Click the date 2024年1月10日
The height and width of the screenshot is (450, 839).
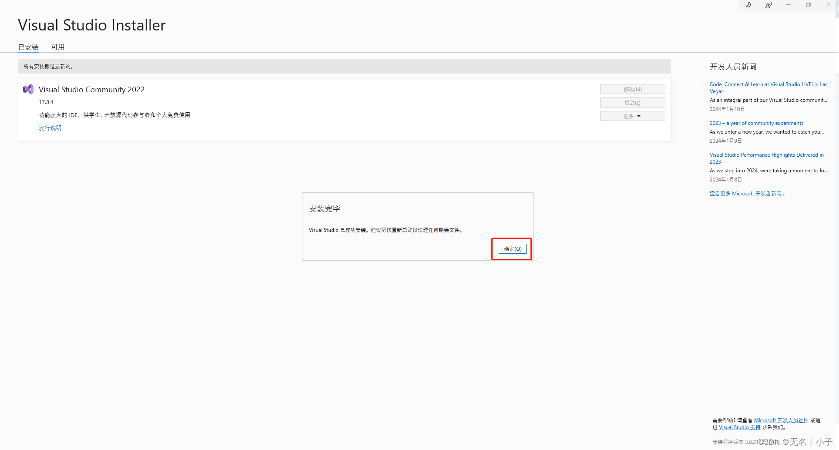tap(727, 109)
